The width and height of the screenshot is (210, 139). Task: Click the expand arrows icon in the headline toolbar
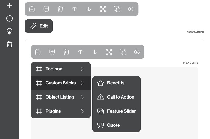pyautogui.click(x=109, y=52)
